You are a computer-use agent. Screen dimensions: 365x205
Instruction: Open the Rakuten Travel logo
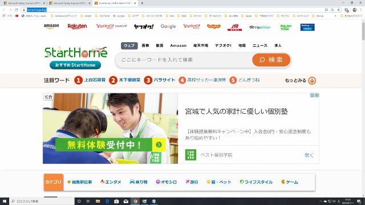tap(286, 27)
